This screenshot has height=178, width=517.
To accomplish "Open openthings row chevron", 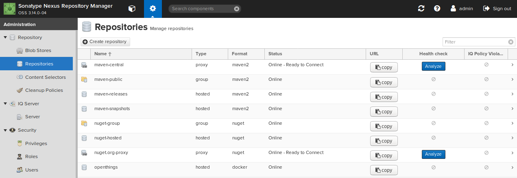I will [x=512, y=167].
